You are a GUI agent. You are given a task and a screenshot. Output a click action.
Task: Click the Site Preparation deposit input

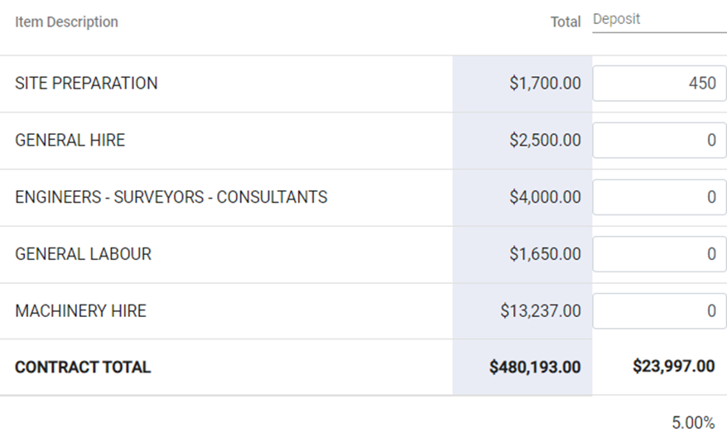659,84
